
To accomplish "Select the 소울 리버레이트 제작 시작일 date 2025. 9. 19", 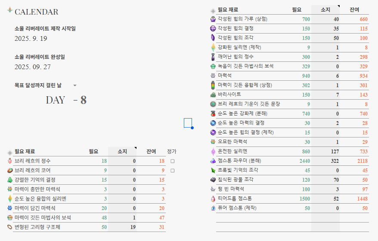I will pyautogui.click(x=31, y=39).
